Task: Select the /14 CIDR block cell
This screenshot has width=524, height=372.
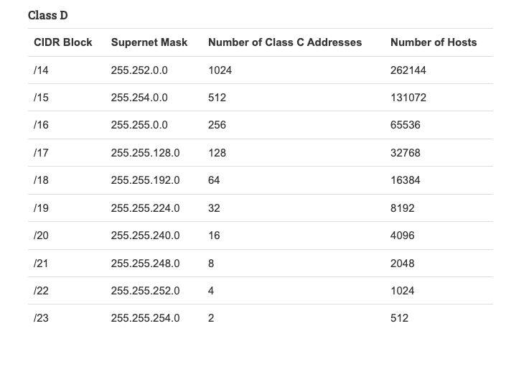Action: pos(41,70)
